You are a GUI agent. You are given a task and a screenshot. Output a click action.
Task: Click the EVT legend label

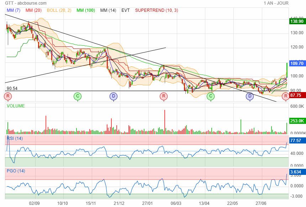(x=126, y=10)
